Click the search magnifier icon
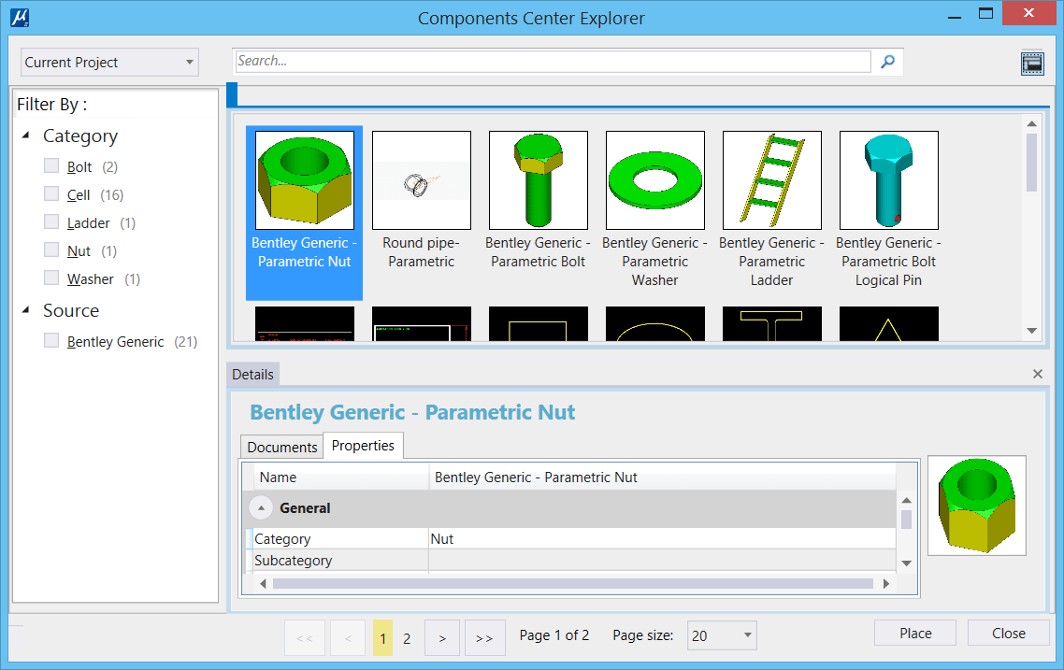Image resolution: width=1064 pixels, height=670 pixels. 886,61
